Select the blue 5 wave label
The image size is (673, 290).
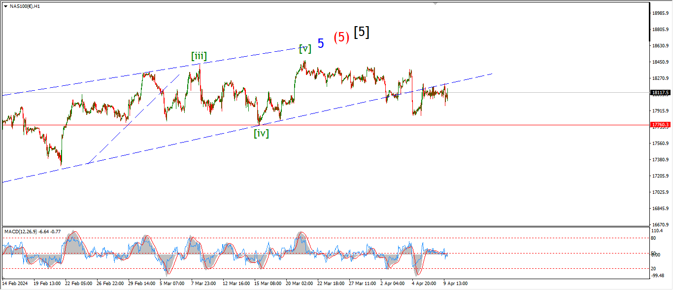(321, 43)
